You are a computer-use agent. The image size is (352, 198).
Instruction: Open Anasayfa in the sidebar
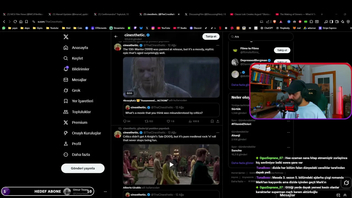click(x=76, y=48)
